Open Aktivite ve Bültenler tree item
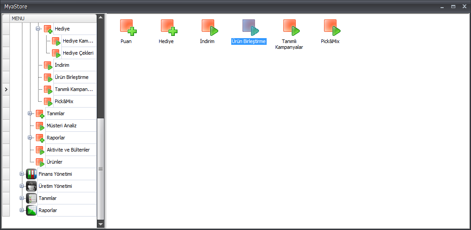 tap(68, 150)
